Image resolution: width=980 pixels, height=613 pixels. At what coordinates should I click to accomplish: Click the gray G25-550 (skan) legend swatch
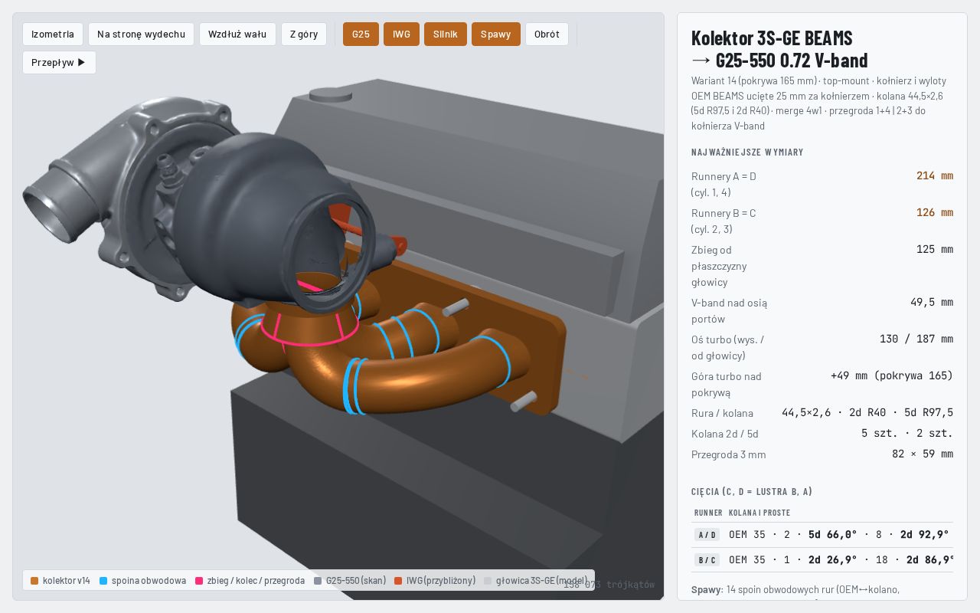(x=318, y=581)
